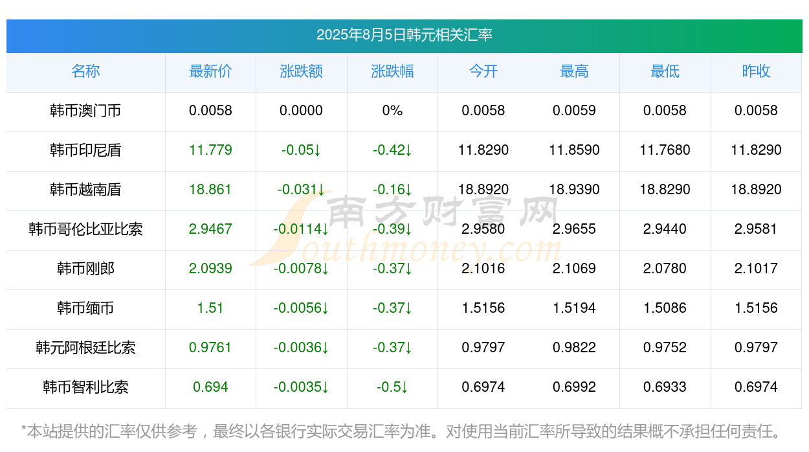
Task: Click change amount -0.0035↓ value
Action: point(301,387)
